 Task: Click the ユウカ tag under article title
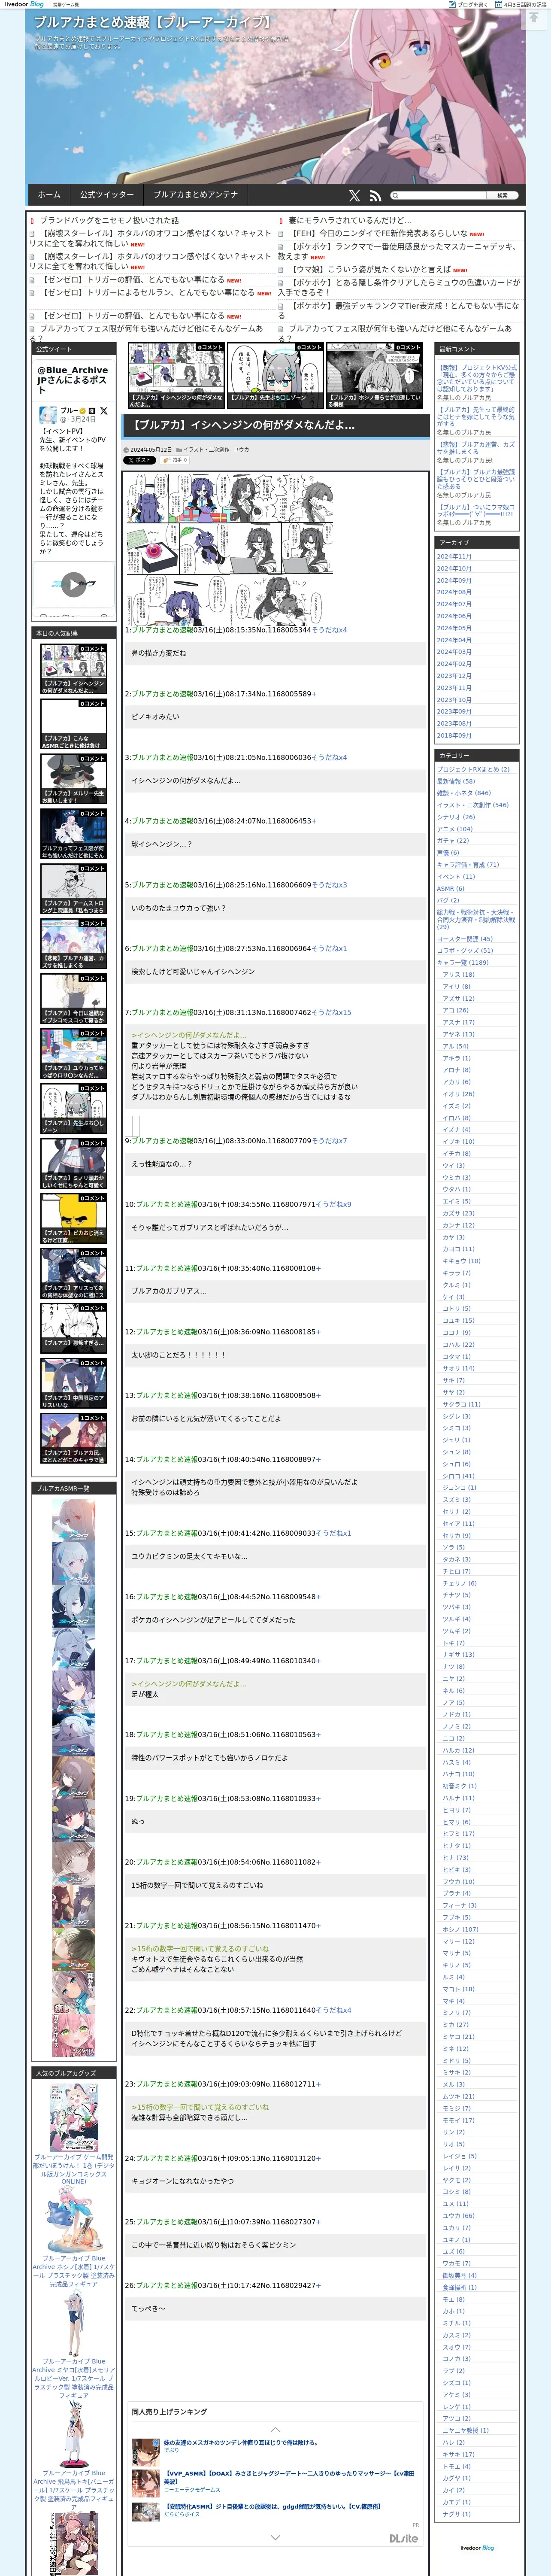[x=241, y=450]
